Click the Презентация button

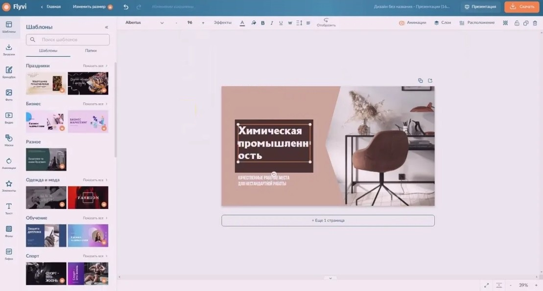pos(480,7)
